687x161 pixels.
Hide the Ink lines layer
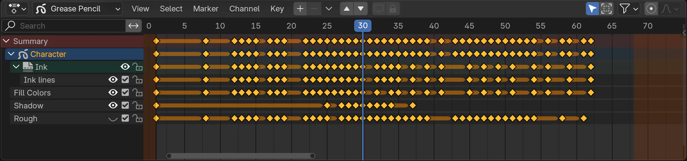(113, 80)
